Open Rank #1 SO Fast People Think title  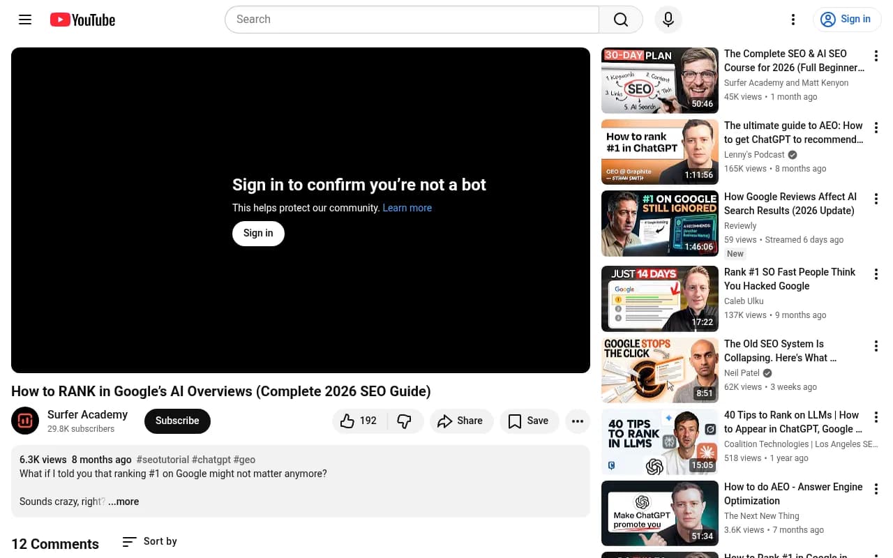pyautogui.click(x=790, y=279)
